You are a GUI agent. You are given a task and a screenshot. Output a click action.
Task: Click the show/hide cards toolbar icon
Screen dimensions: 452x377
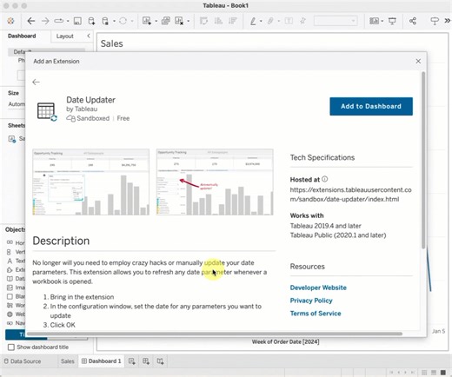click(374, 21)
